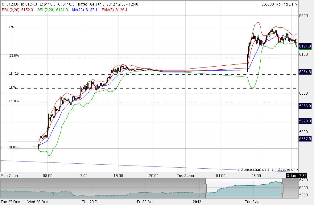Click the 6121.0 current price tag

305,46
